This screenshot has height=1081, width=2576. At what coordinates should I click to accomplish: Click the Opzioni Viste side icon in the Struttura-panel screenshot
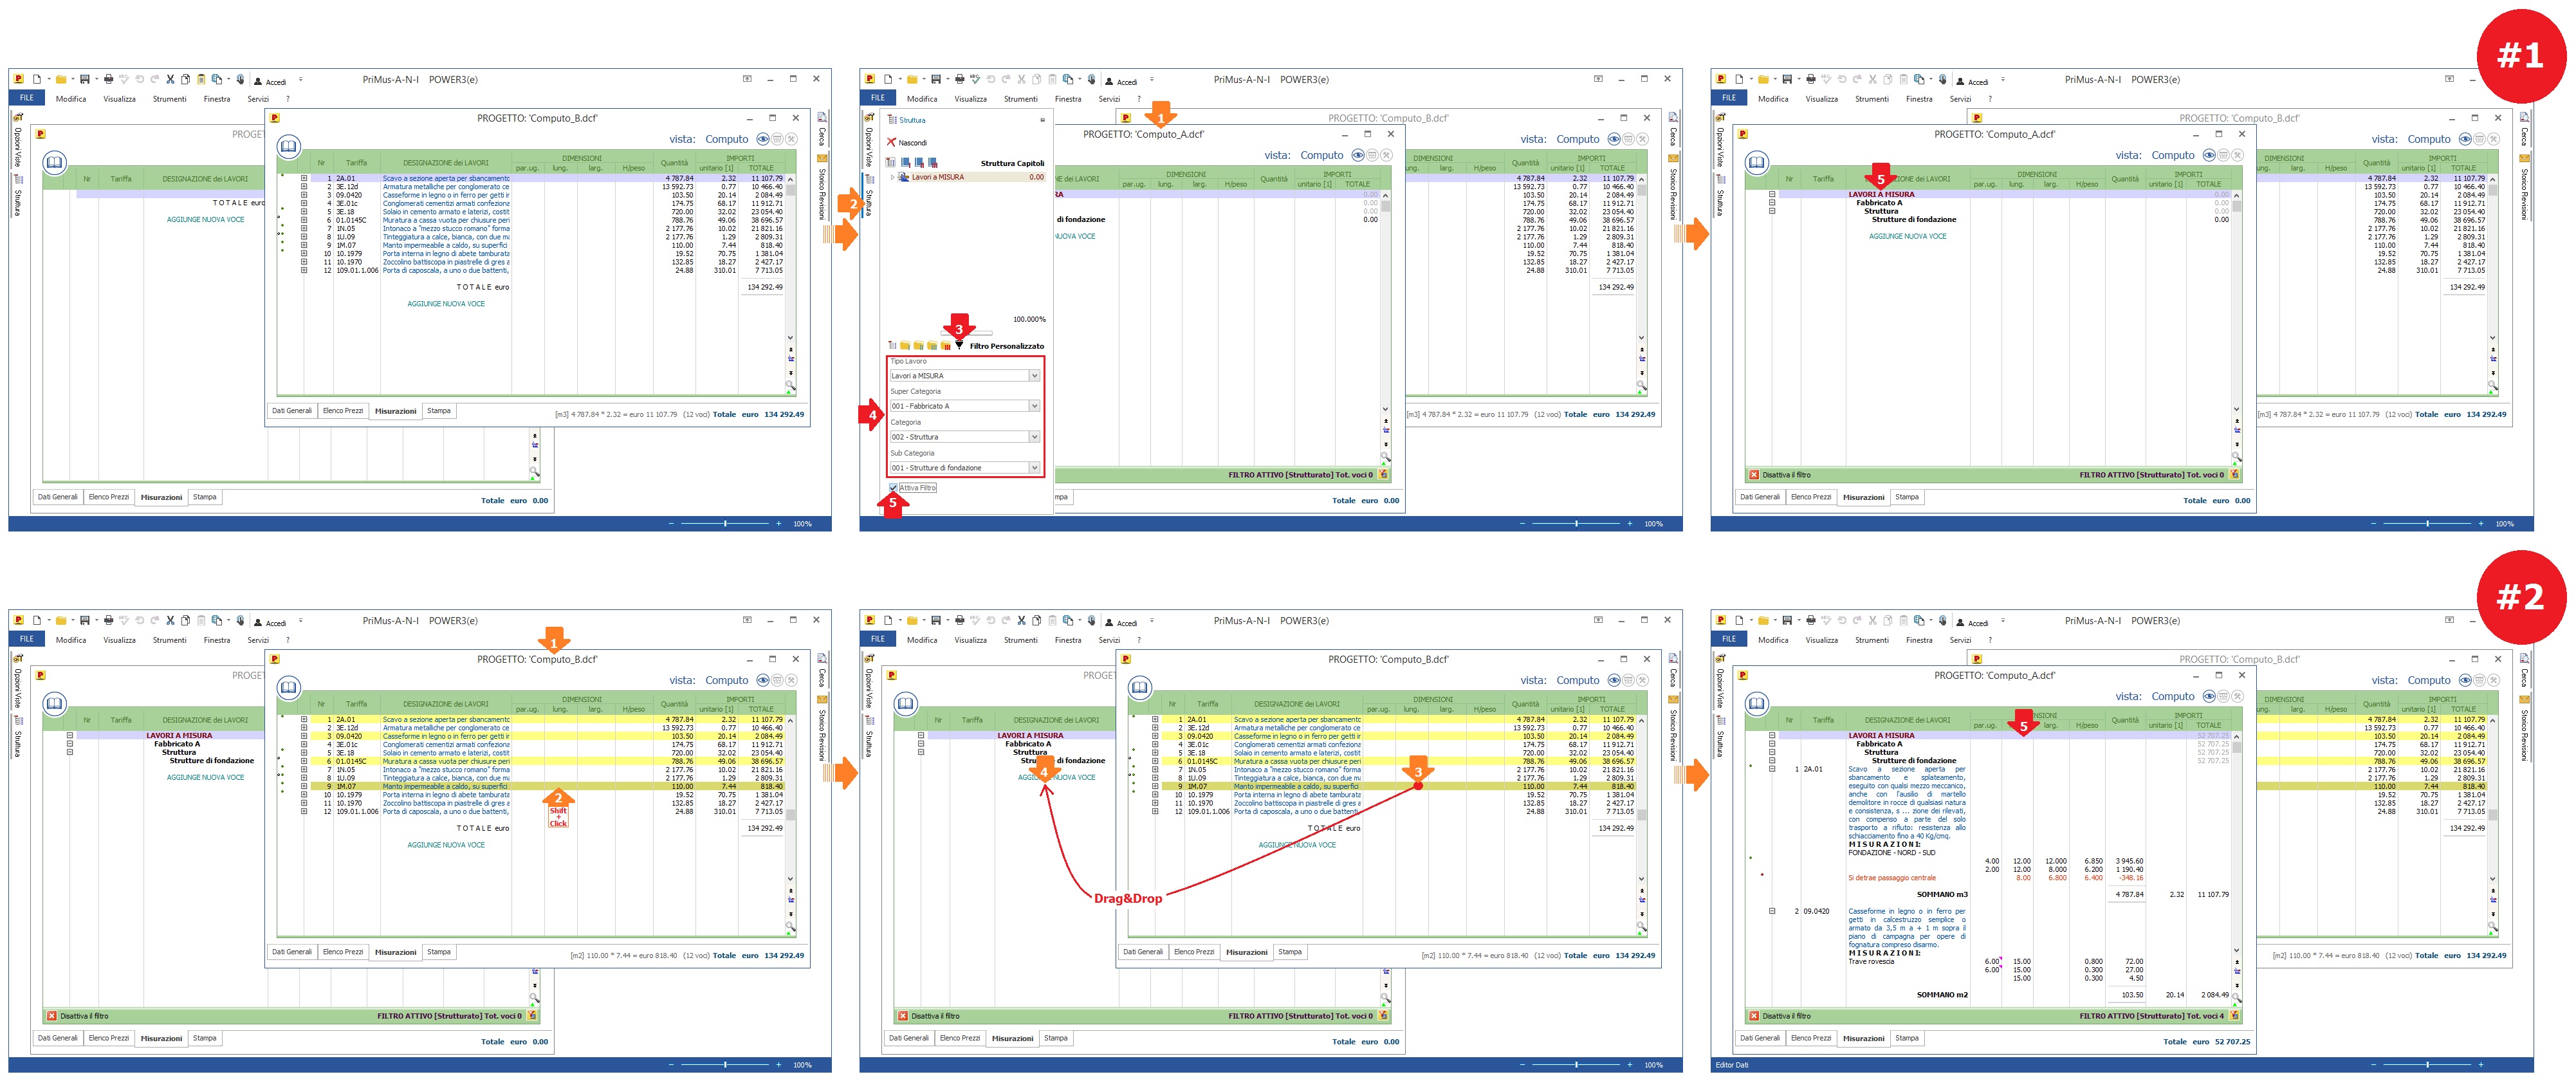pyautogui.click(x=870, y=118)
